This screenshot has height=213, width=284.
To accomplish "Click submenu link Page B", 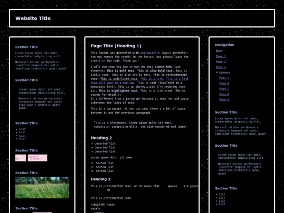I will coord(224,83).
